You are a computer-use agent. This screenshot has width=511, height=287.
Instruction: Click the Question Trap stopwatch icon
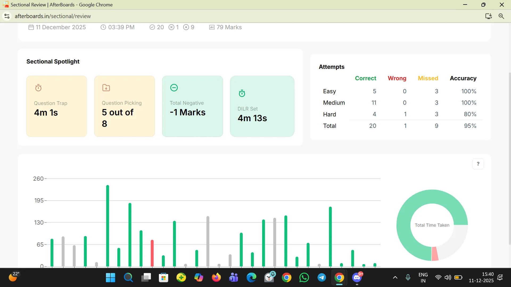tap(38, 88)
